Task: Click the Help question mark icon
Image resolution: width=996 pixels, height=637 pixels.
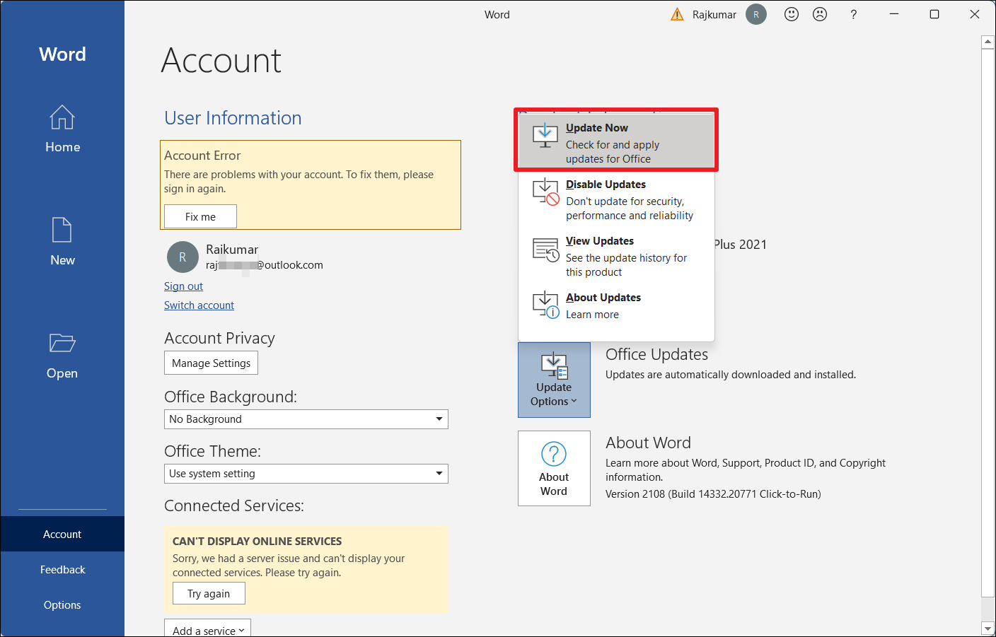Action: [854, 14]
